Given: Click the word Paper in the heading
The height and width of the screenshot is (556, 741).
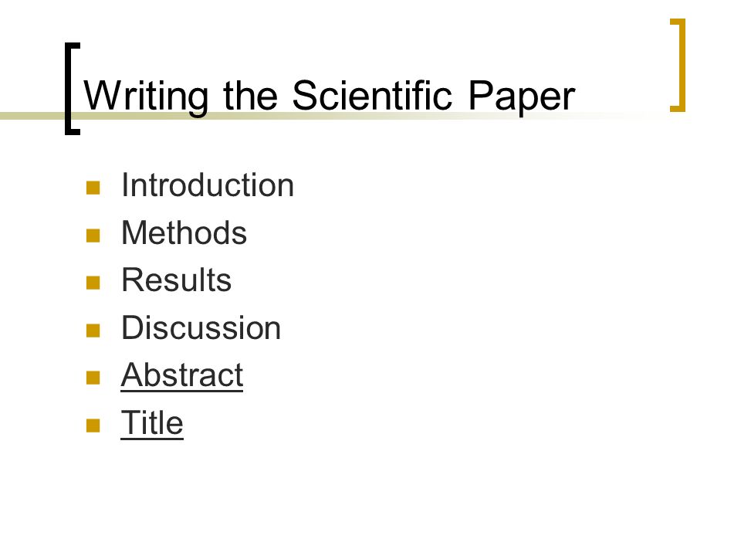Looking at the screenshot, I should 522,97.
